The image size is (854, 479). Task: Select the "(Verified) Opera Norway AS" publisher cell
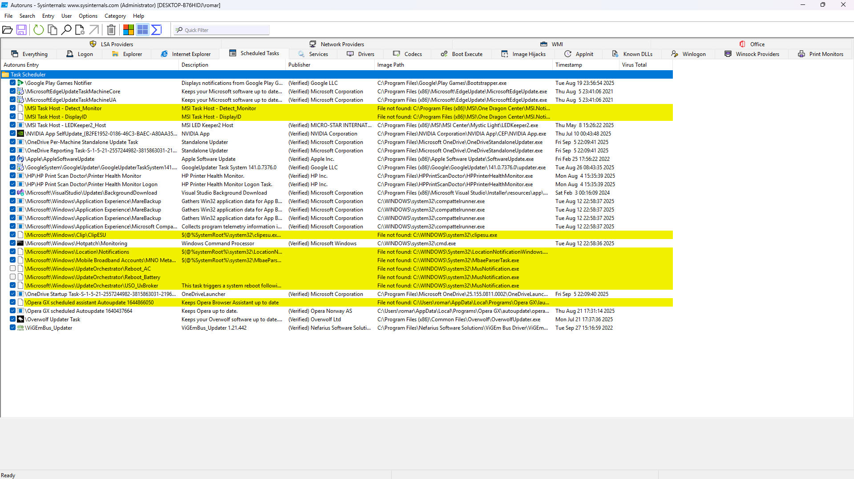pyautogui.click(x=320, y=311)
